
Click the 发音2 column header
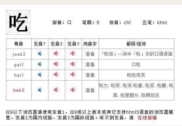pos(56,44)
